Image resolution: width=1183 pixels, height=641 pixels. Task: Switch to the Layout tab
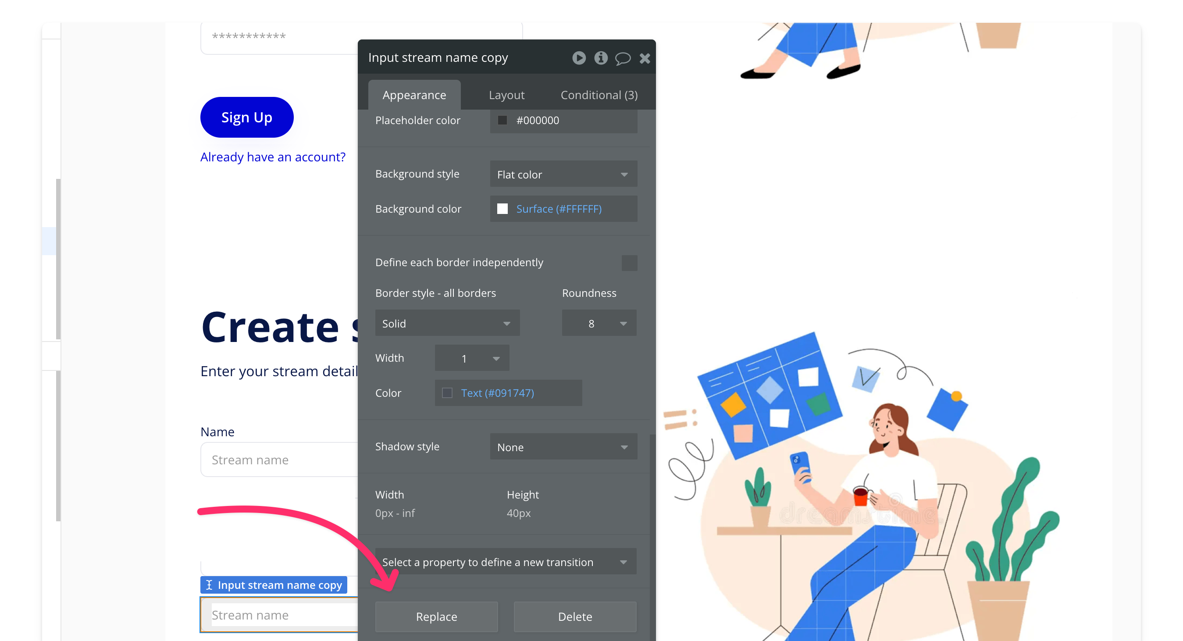[x=506, y=95]
